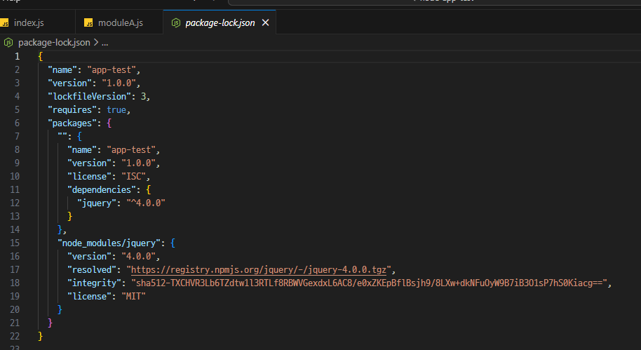Click the "4.0.0" version on line 16
This screenshot has height=350, width=641.
pos(139,257)
